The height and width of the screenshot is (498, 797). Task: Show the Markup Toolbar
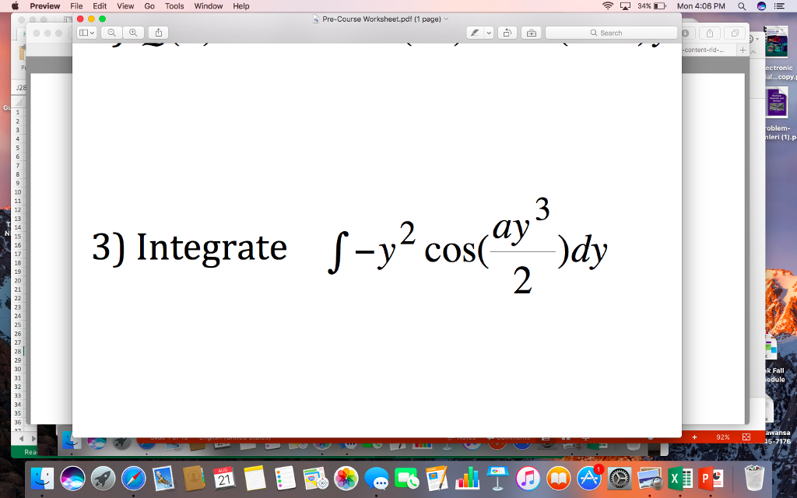coord(532,33)
